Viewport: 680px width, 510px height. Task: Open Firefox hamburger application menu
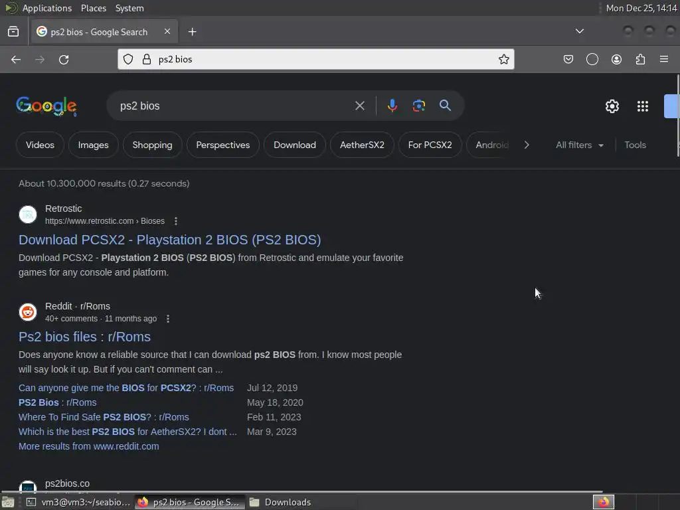click(664, 59)
